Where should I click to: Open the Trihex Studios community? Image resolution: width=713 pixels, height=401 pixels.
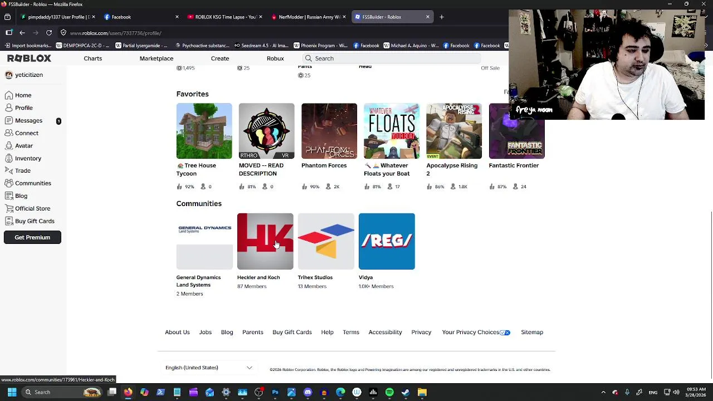(326, 241)
